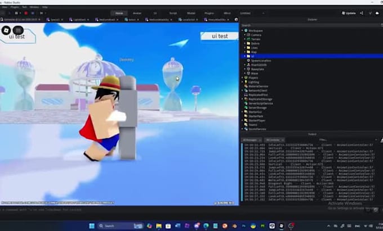The height and width of the screenshot is (231, 383).
Task: Open the hamburger chat menu button in viewport
Action: click(18, 30)
